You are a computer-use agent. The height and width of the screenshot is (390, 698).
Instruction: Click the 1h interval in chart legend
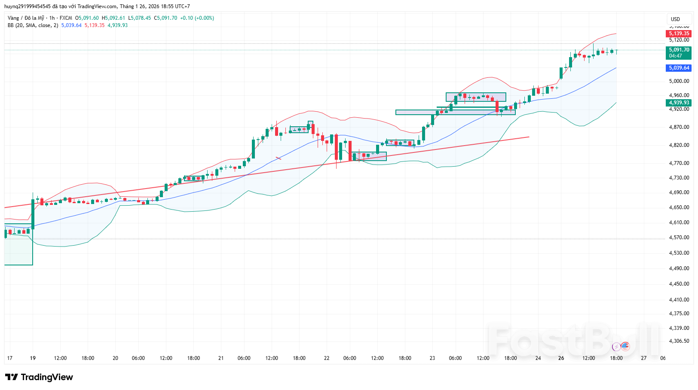click(x=52, y=18)
